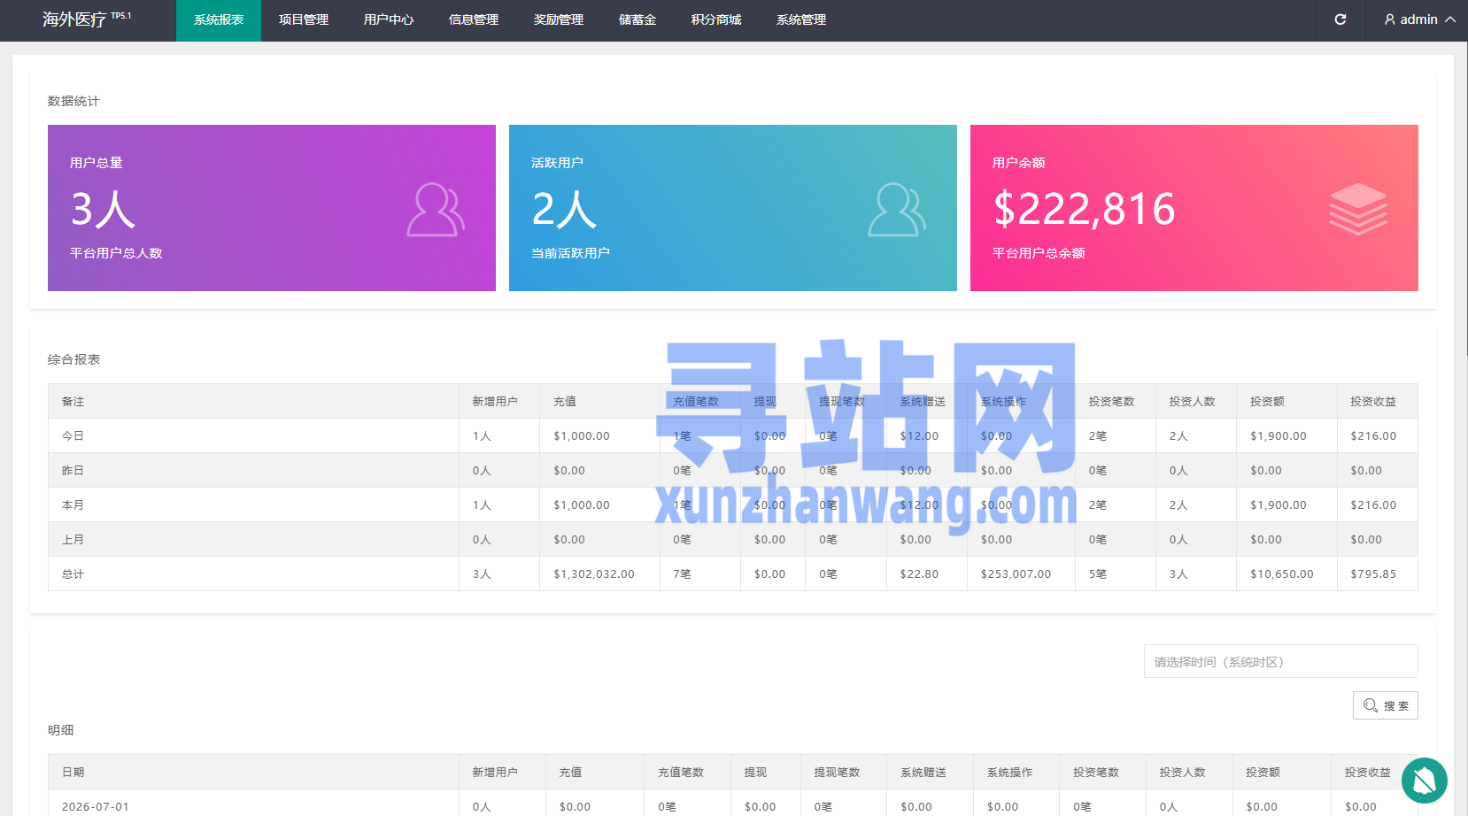1468x816 pixels.
Task: Click the users icon on 用户总量 card
Action: 436,210
